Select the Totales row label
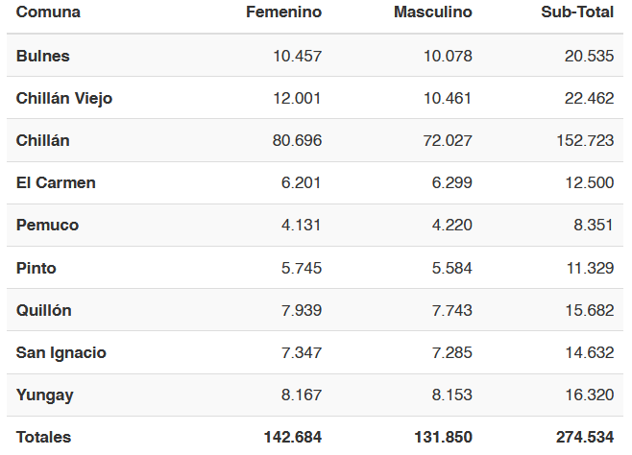 pos(43,438)
